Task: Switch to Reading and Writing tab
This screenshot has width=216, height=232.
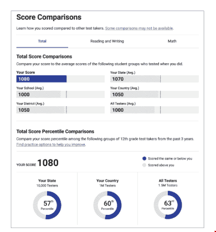Action: [107, 42]
